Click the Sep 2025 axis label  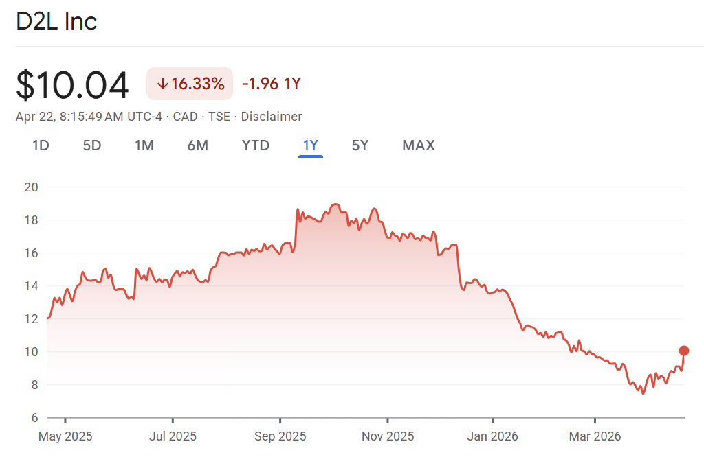click(280, 436)
